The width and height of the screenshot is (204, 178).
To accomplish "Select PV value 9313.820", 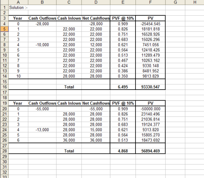I will (150, 130).
